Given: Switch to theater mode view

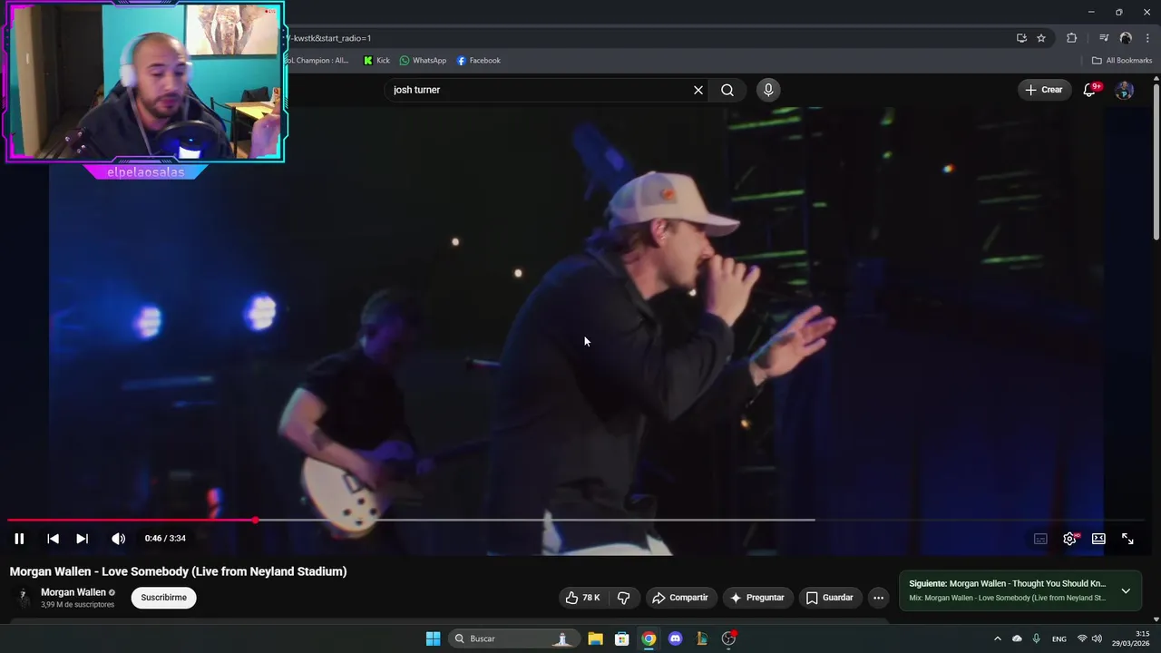Looking at the screenshot, I should point(1098,539).
